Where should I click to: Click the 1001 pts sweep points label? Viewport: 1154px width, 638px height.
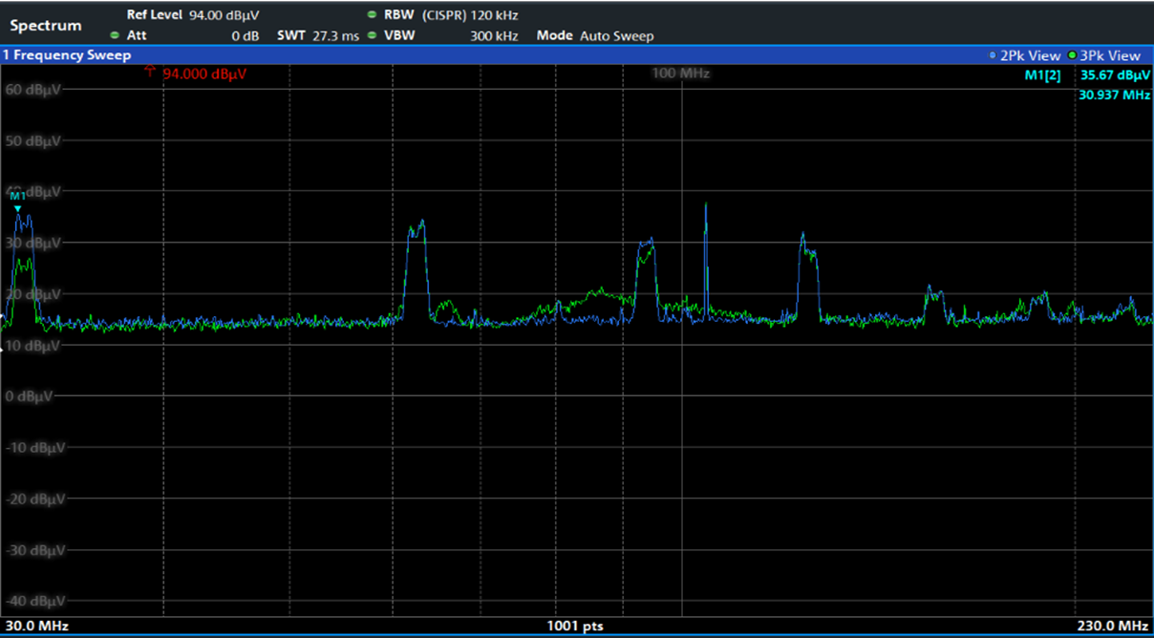575,626
